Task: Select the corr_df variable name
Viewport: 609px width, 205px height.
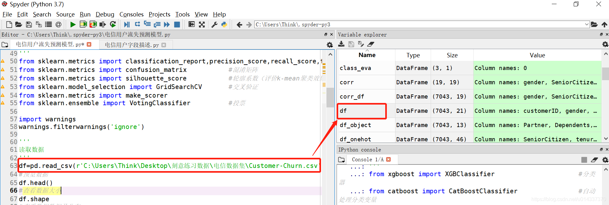Action: tap(352, 96)
